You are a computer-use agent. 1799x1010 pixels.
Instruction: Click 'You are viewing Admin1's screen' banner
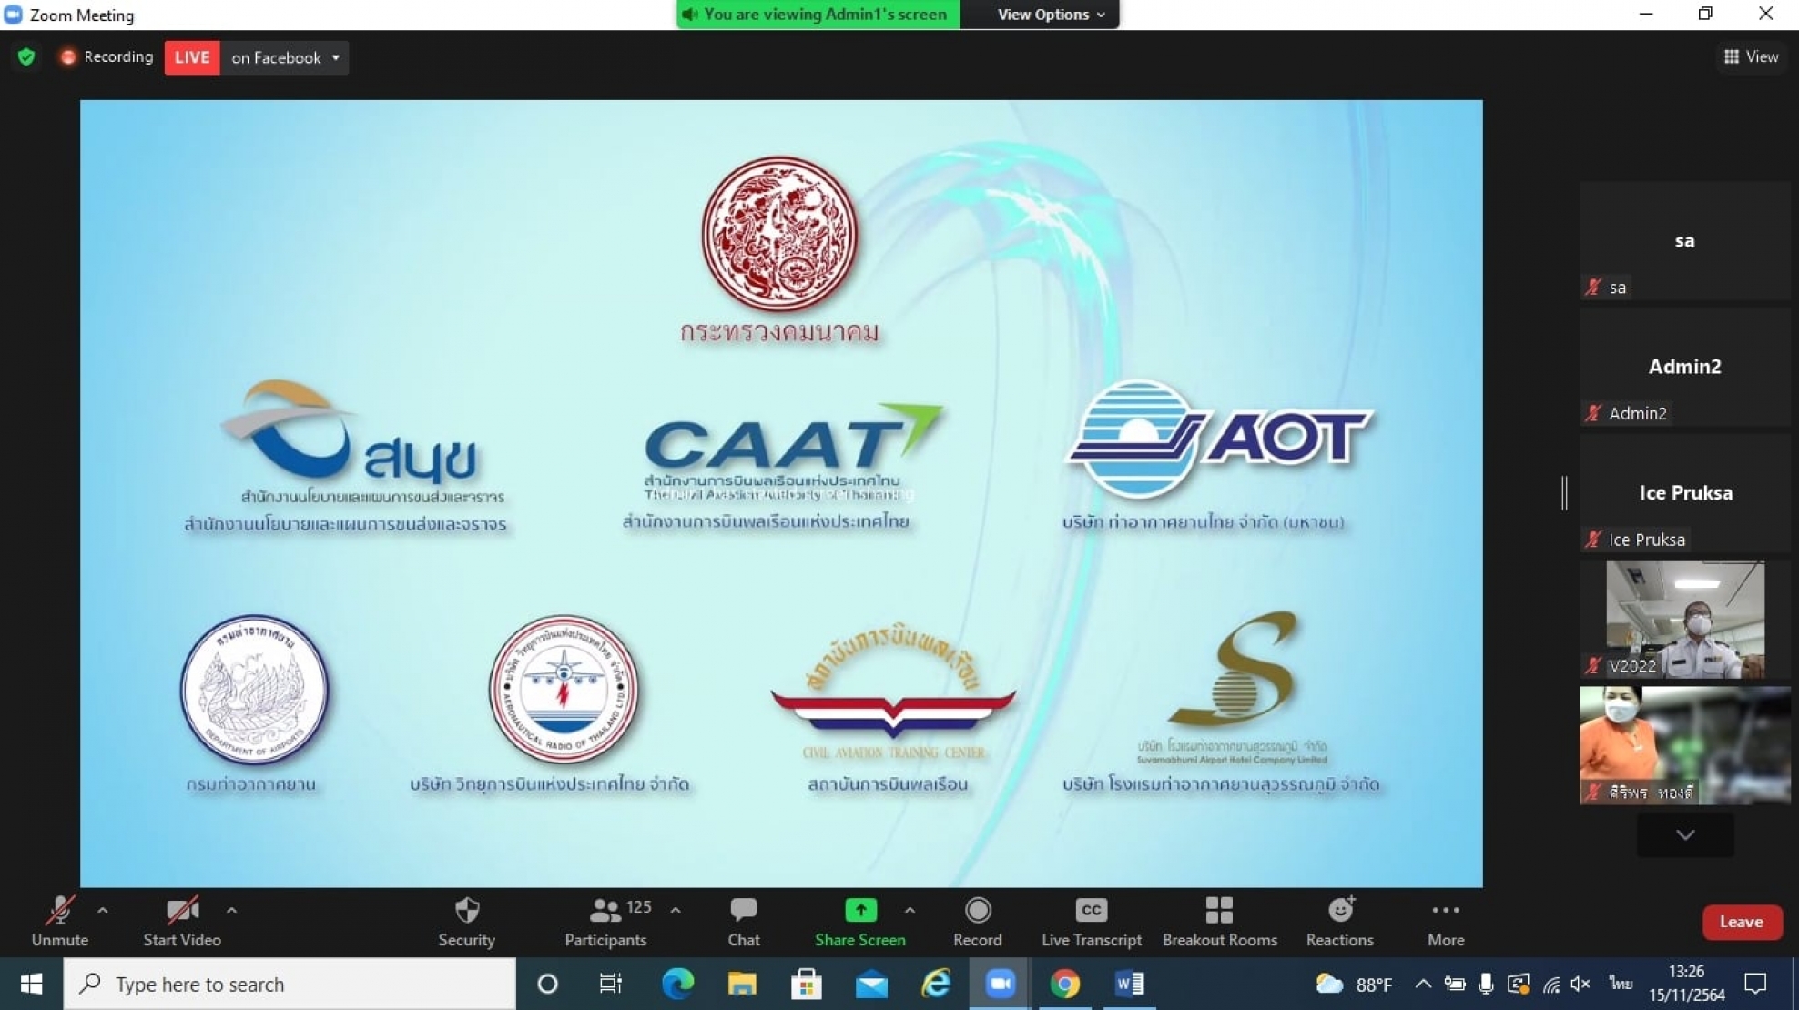(818, 15)
